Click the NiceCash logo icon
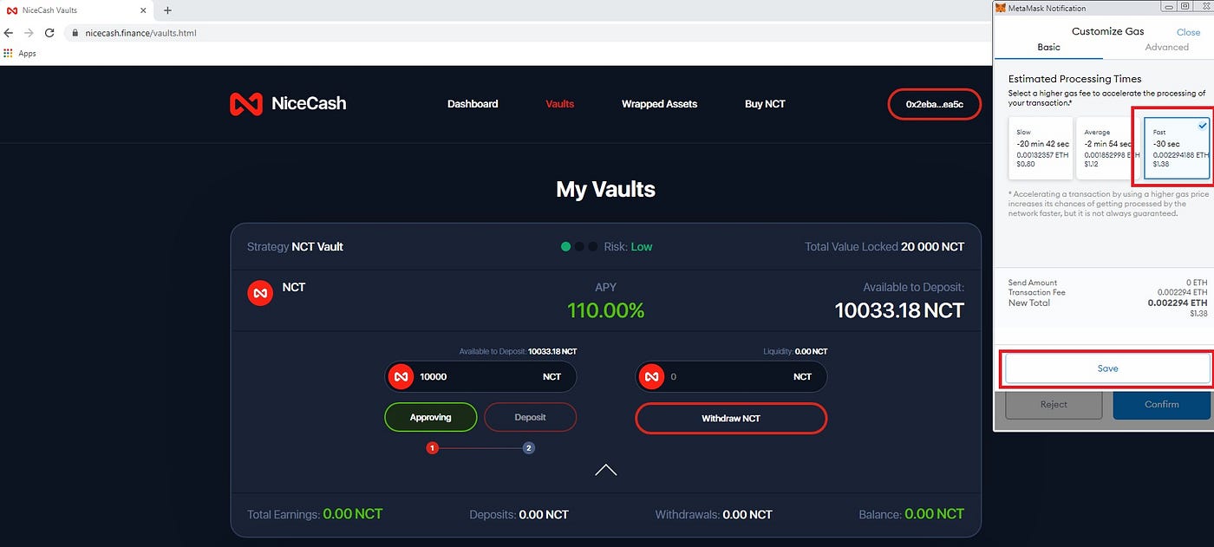Image resolution: width=1214 pixels, height=547 pixels. click(x=245, y=104)
